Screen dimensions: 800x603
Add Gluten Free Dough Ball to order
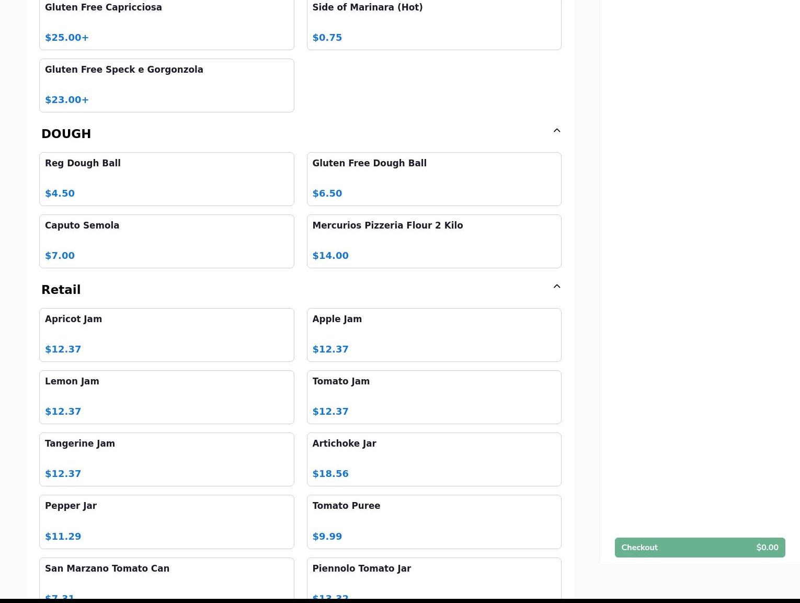click(433, 179)
